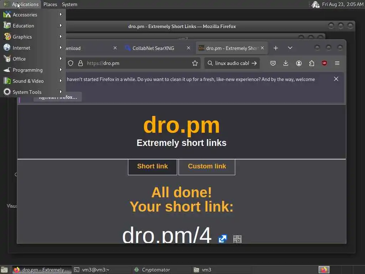The width and height of the screenshot is (365, 274).
Task: Click the workspace switcher Firefox thumbnail
Action: coord(324,270)
